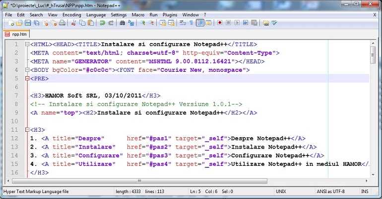Screen dimensions: 382x199
Task: Open the Edit menu
Action: click(21, 15)
